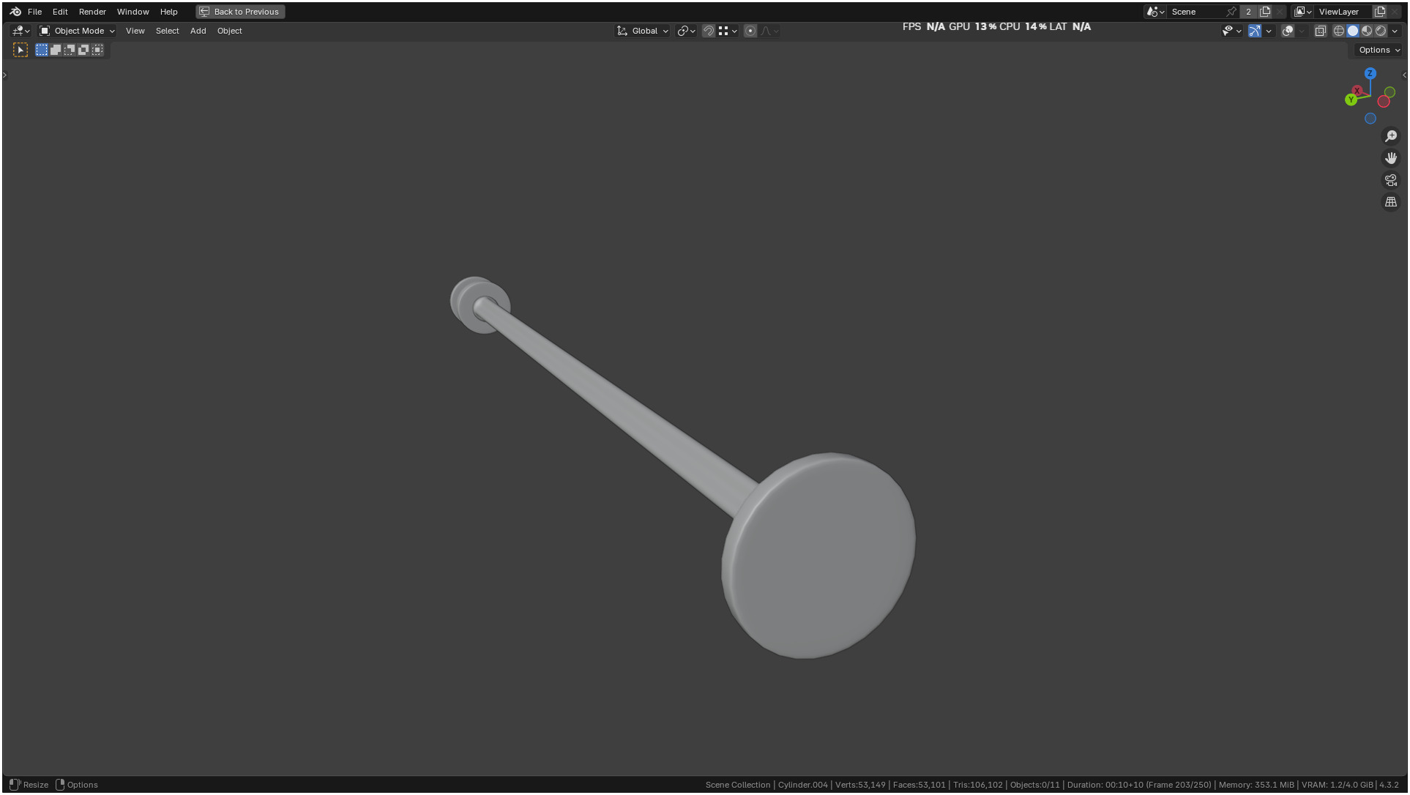Toggle X-ray display mode
1410x795 pixels.
[1320, 31]
